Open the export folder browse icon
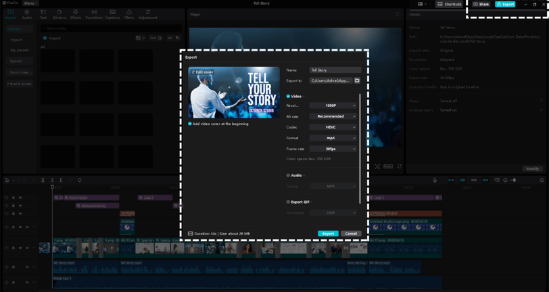Viewport: 549px width, 292px height. [357, 80]
